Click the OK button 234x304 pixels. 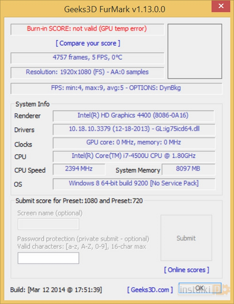[199, 288]
